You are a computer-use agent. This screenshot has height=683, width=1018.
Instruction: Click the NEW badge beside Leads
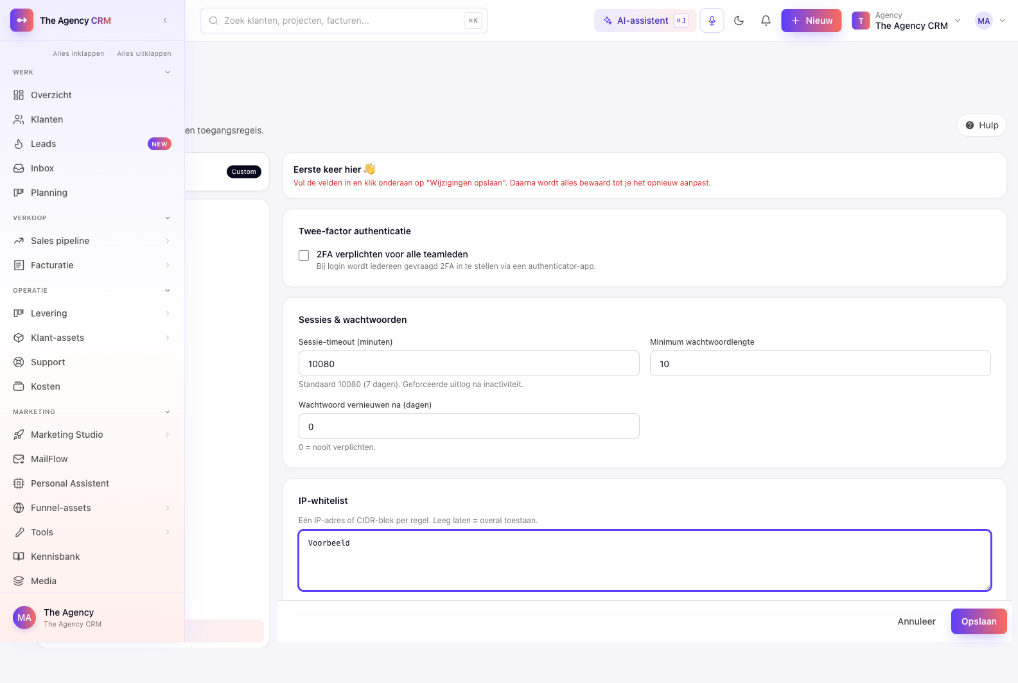click(159, 144)
